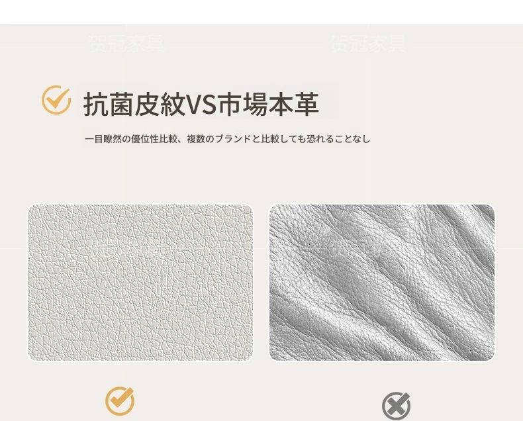Viewport: 523px width, 421px height.
Task: Click 恐れることなし at the end of the subtitle
Action: click(338, 139)
